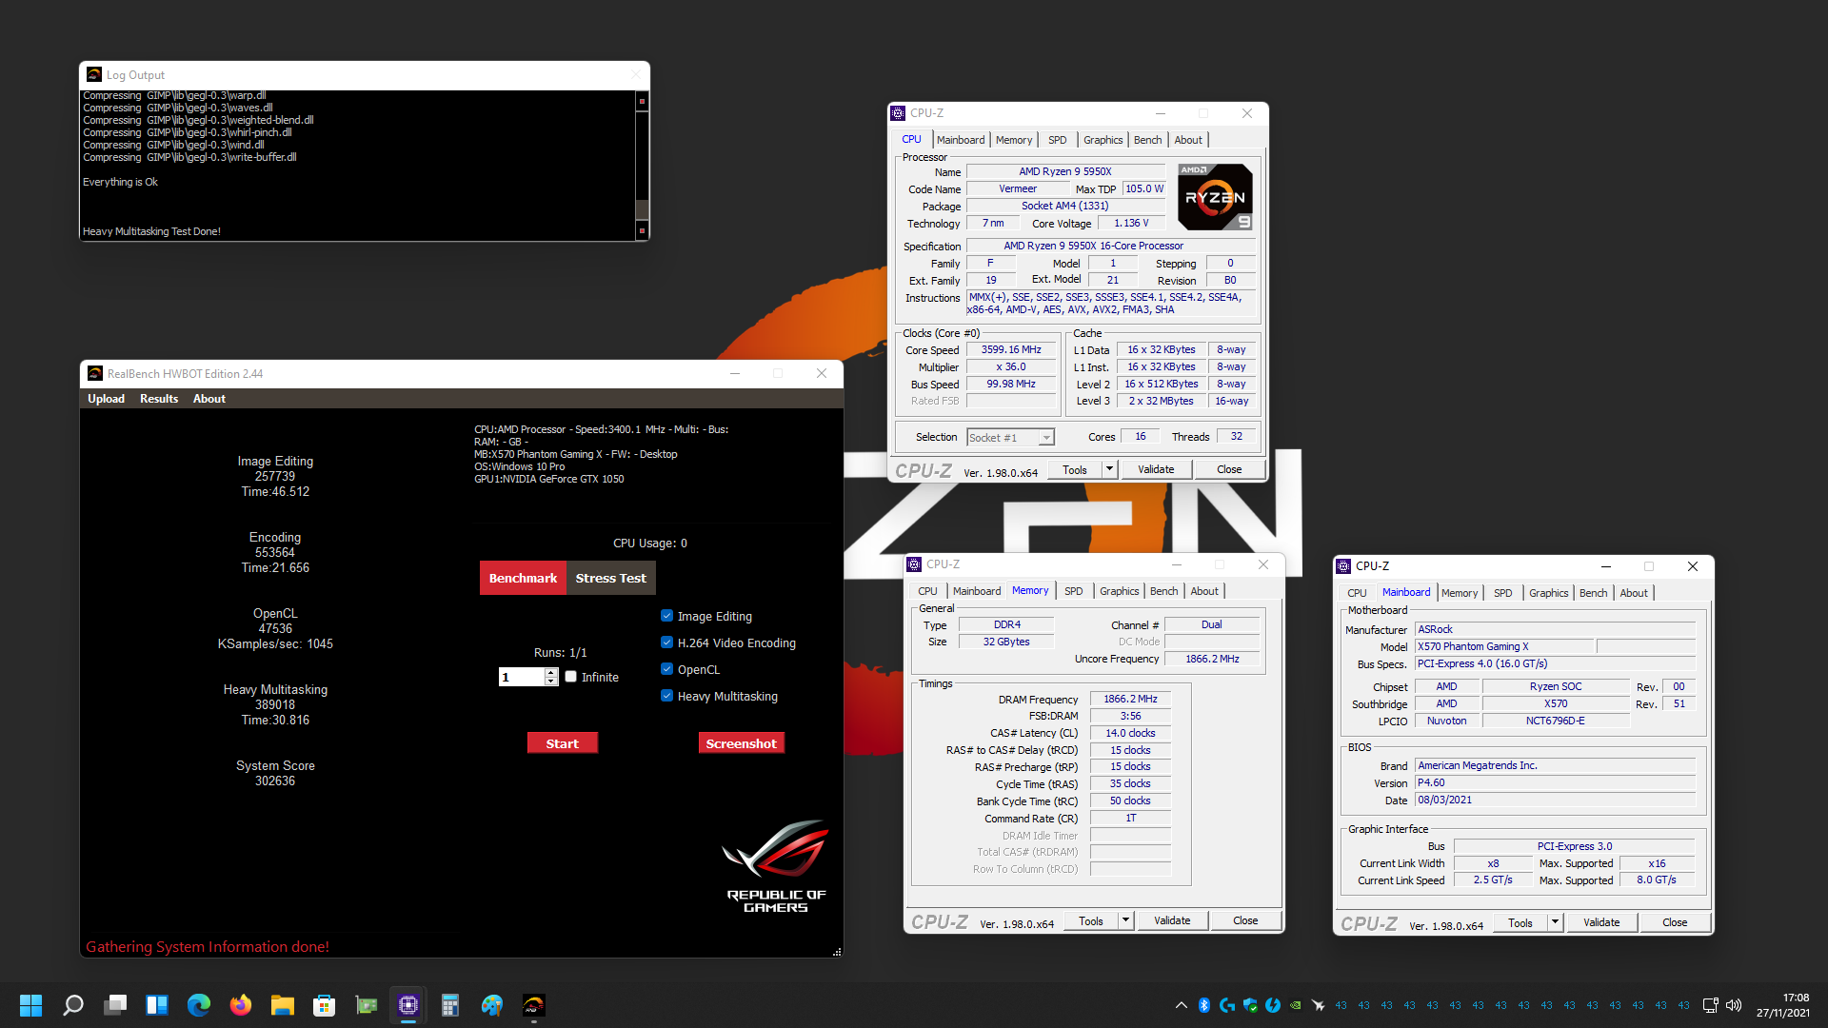This screenshot has width=1828, height=1028.
Task: Uncheck Heavy Multitasking checkbox
Action: (667, 696)
